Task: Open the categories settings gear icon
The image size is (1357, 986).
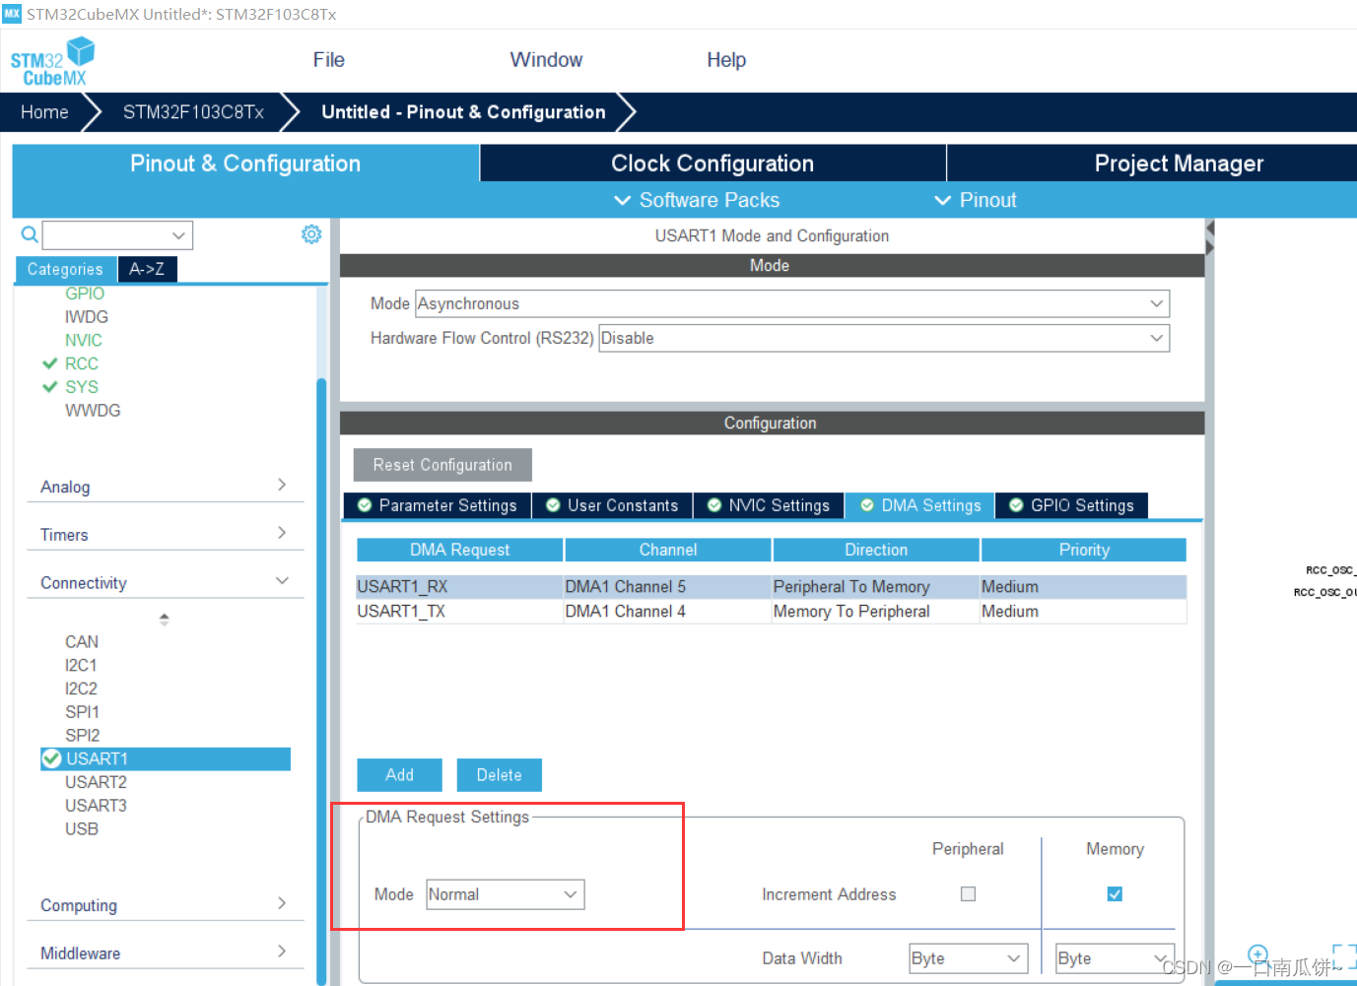Action: coord(311,234)
